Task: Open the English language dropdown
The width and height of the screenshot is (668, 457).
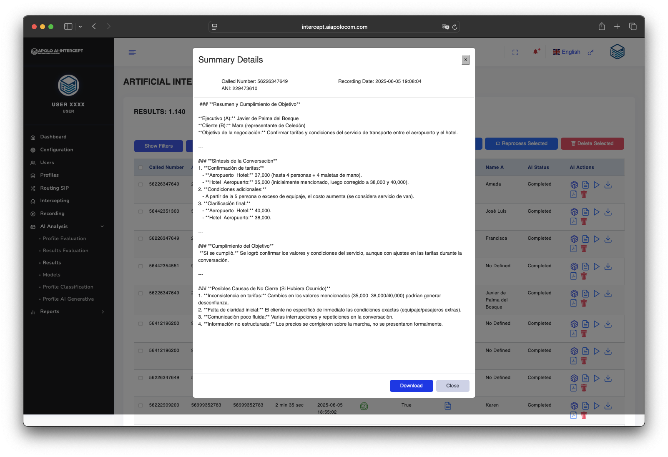Action: click(566, 52)
